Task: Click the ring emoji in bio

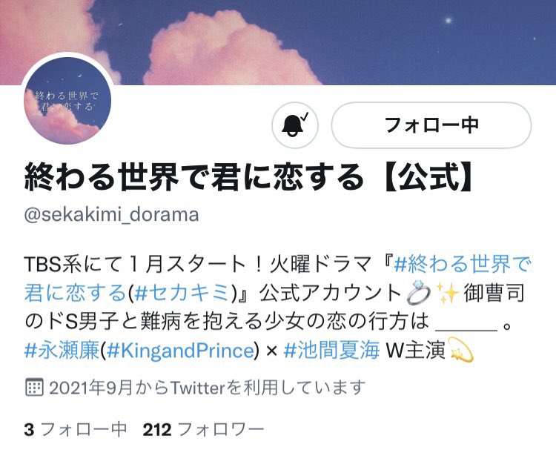Action: 418,293
